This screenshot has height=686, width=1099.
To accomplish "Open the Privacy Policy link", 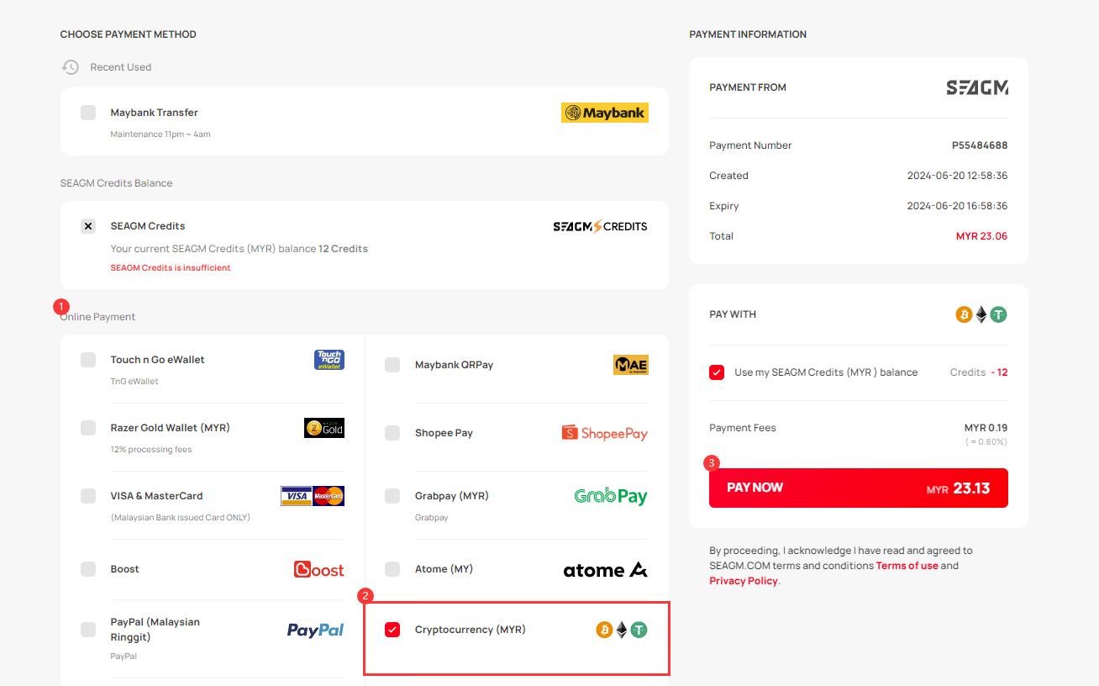I will pos(744,581).
